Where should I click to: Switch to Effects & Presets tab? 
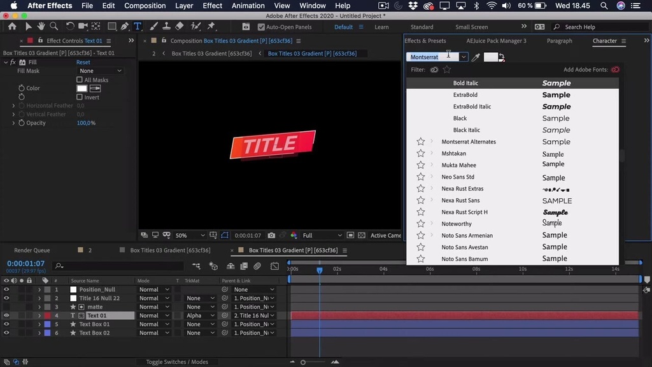pyautogui.click(x=425, y=41)
